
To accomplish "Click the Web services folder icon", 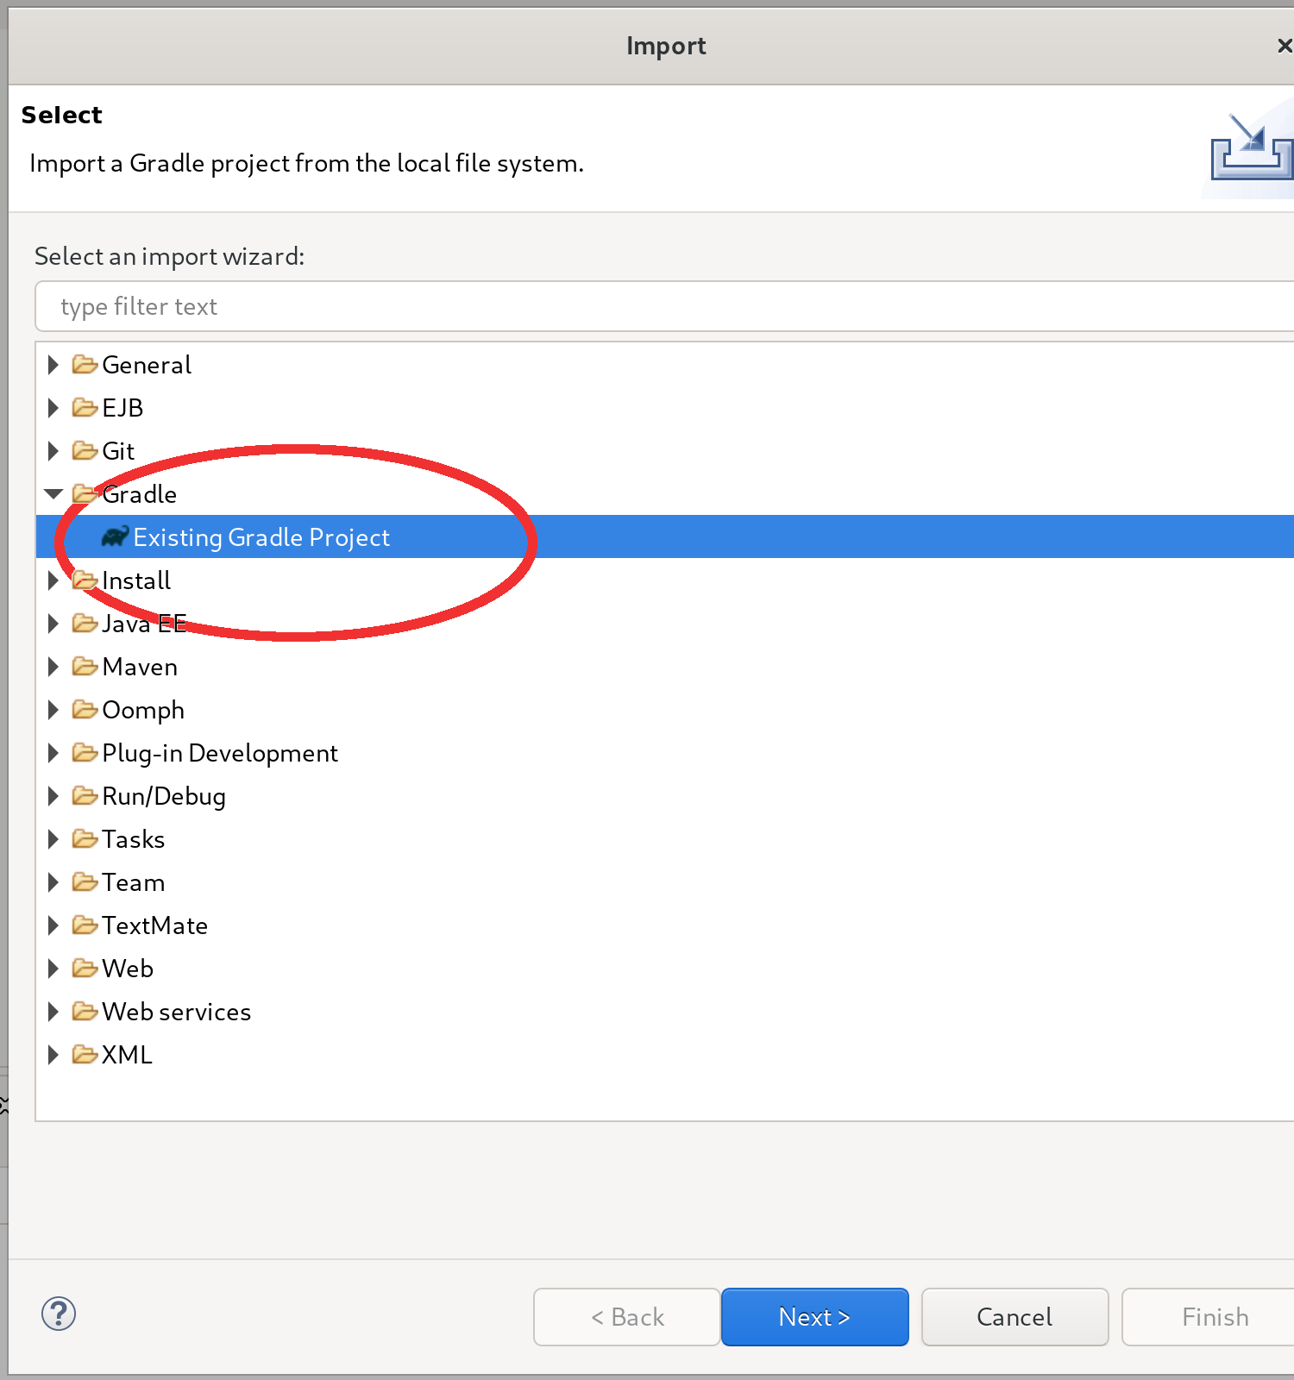I will pos(85,1012).
